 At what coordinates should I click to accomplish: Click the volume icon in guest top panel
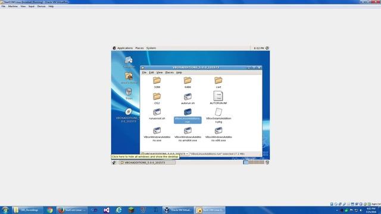(x=267, y=48)
